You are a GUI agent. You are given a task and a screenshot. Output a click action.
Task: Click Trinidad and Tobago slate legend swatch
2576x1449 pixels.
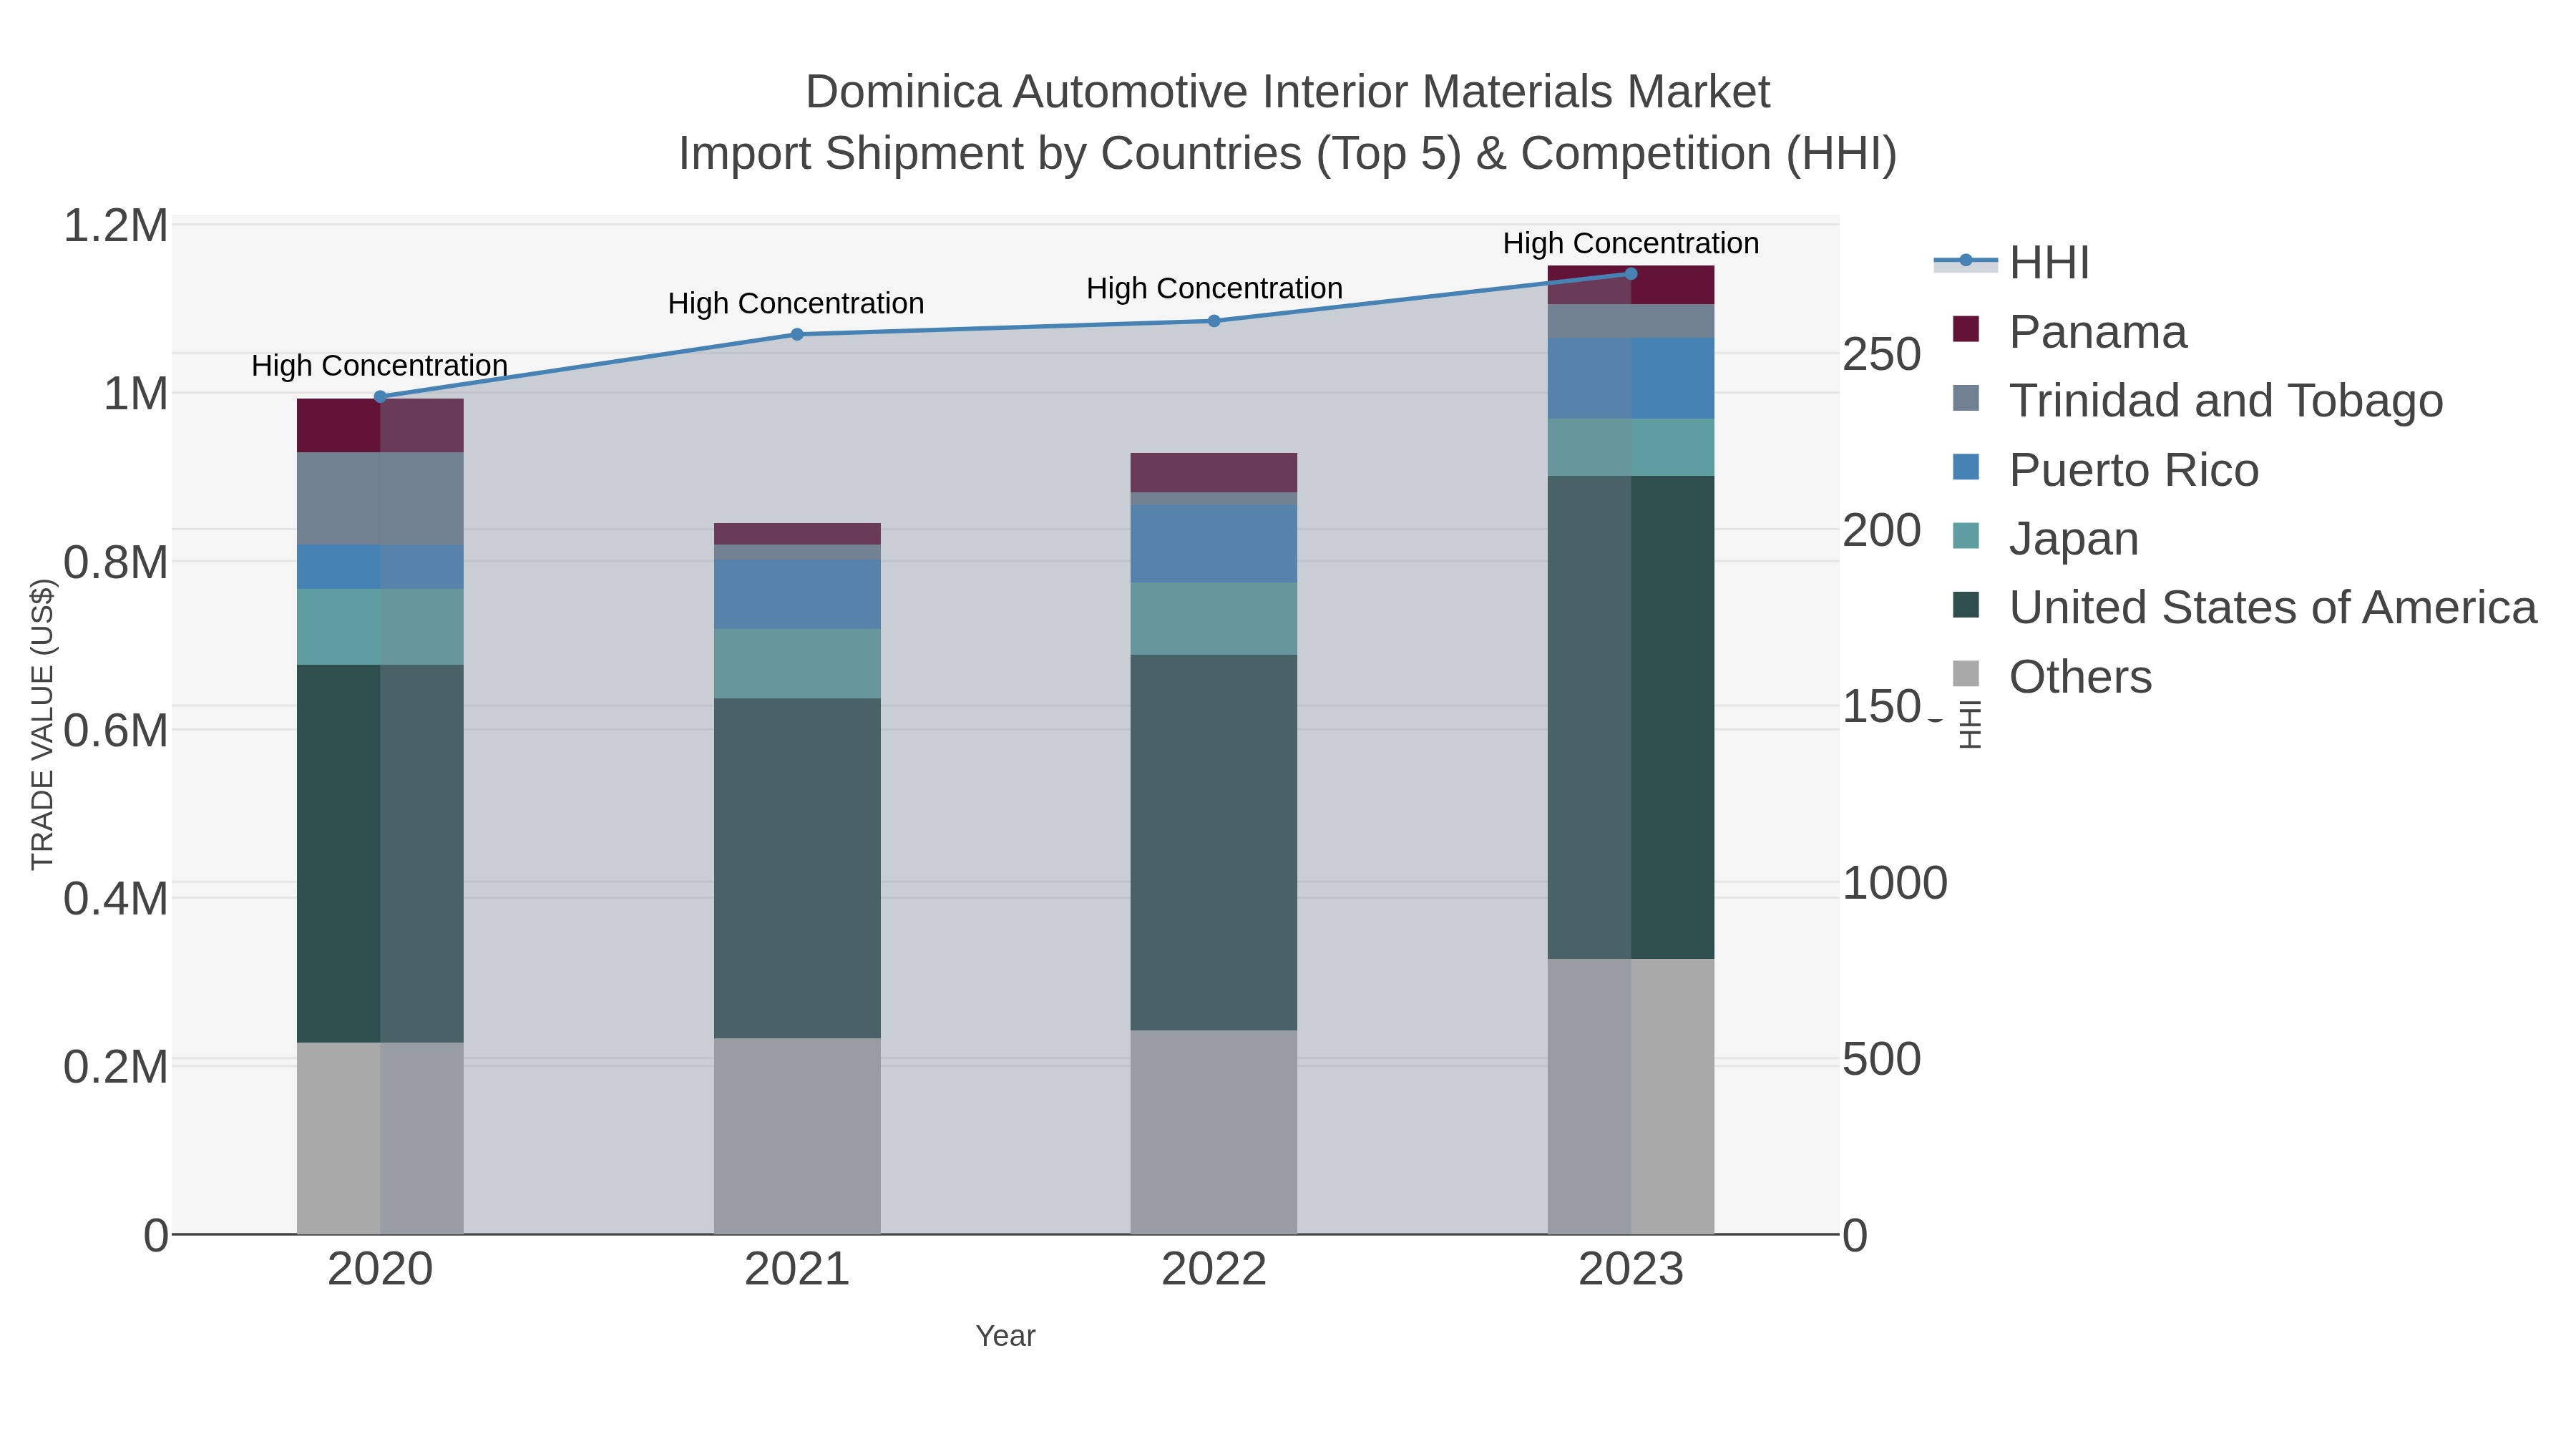[1966, 398]
